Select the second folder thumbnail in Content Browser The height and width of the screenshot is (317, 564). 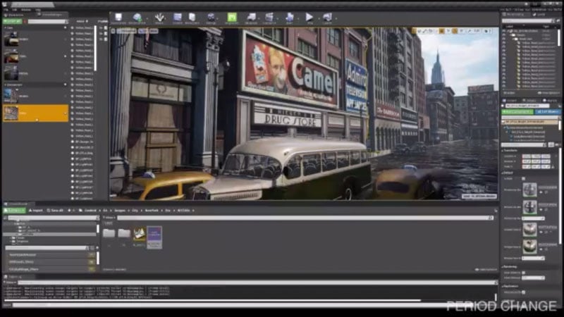click(x=124, y=234)
